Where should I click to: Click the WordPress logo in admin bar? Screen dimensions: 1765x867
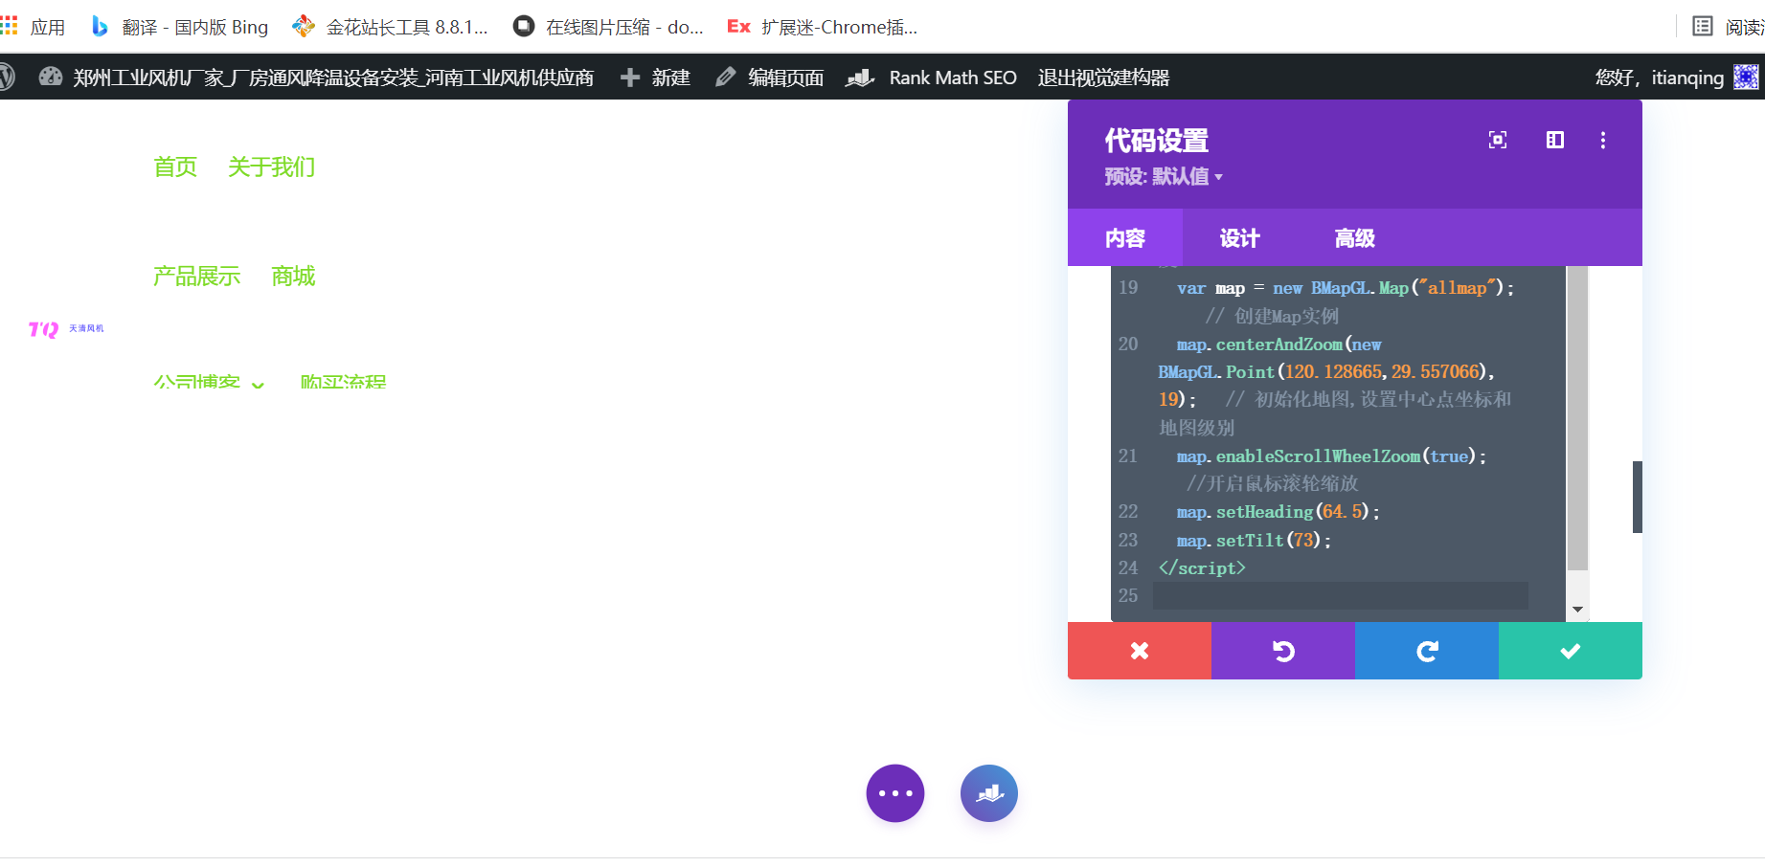point(6,77)
